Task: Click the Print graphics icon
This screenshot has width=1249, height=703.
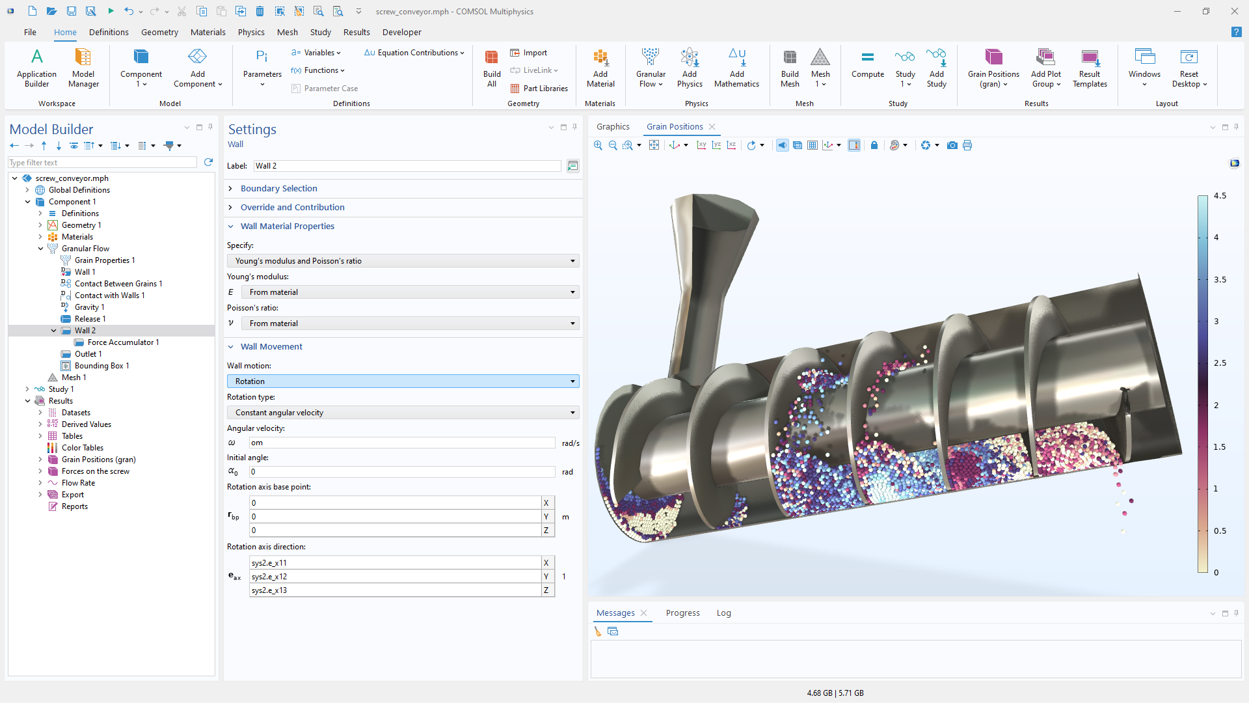Action: 967,145
